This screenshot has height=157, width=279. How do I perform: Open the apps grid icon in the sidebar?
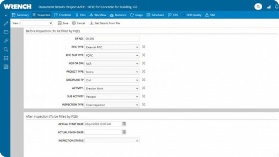coord(6,58)
